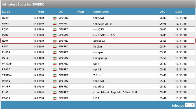Select spotter callsign RU9SA

tap(6, 52)
